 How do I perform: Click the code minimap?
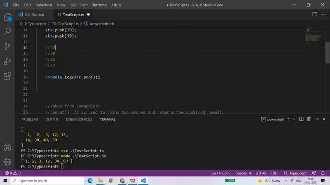(315, 35)
